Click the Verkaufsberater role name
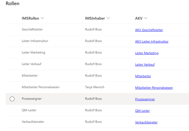 point(33,122)
